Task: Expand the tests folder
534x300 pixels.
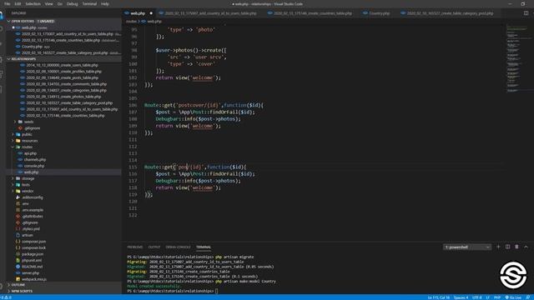Action: tap(13, 185)
